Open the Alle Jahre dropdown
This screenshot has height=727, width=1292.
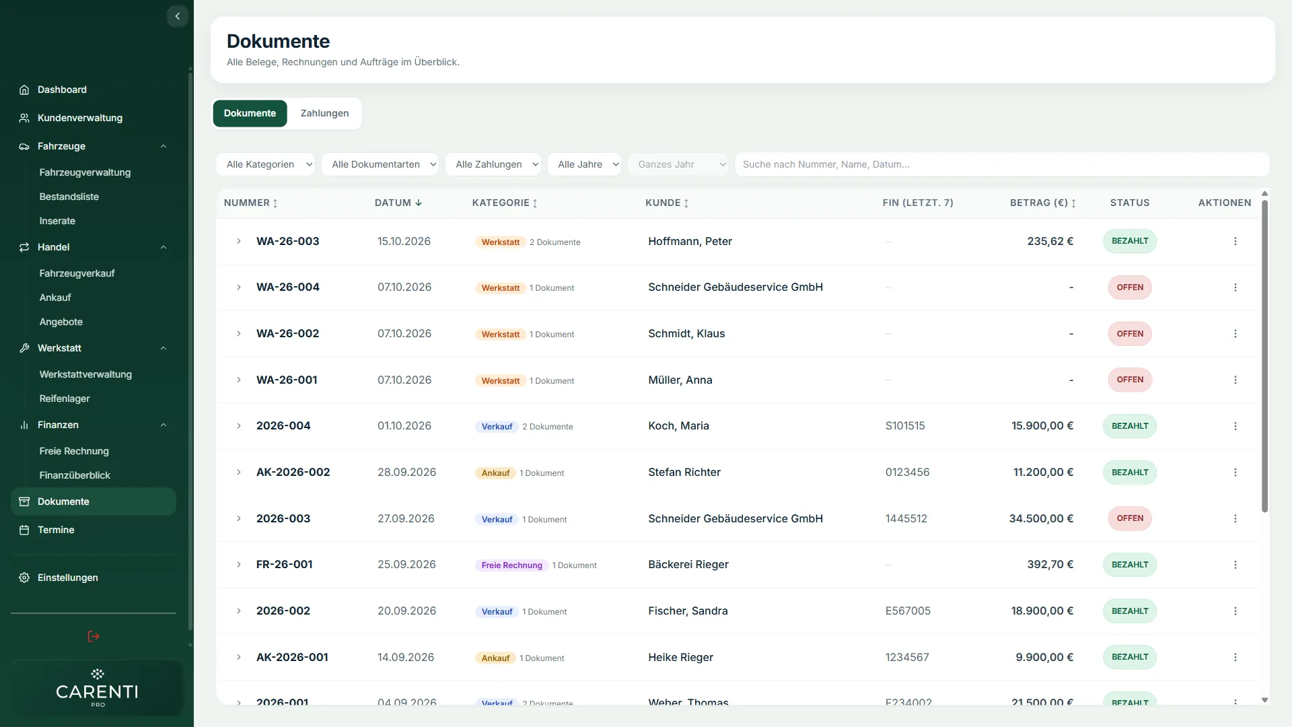[584, 164]
